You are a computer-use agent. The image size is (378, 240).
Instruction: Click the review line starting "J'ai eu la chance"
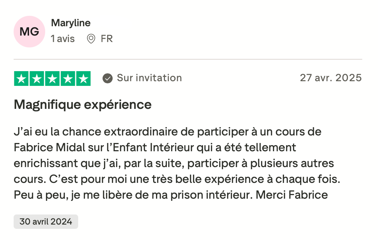pyautogui.click(x=167, y=132)
